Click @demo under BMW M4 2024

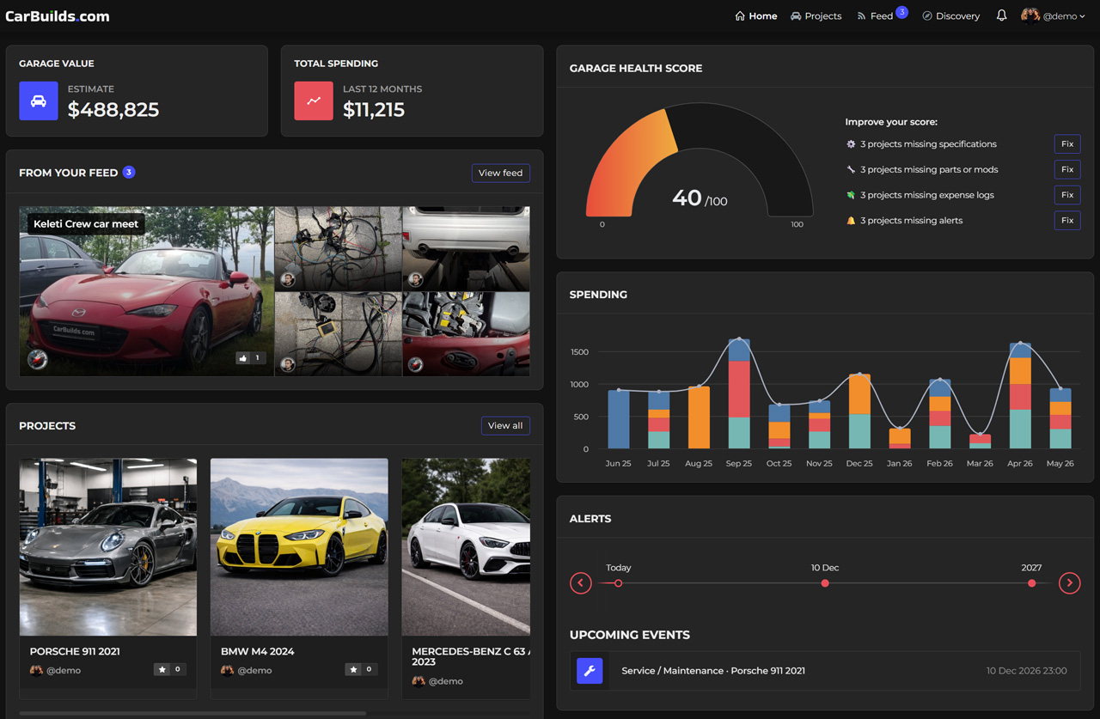coord(254,670)
